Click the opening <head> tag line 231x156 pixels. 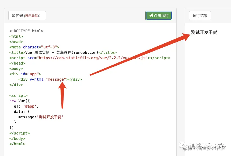click(16, 42)
